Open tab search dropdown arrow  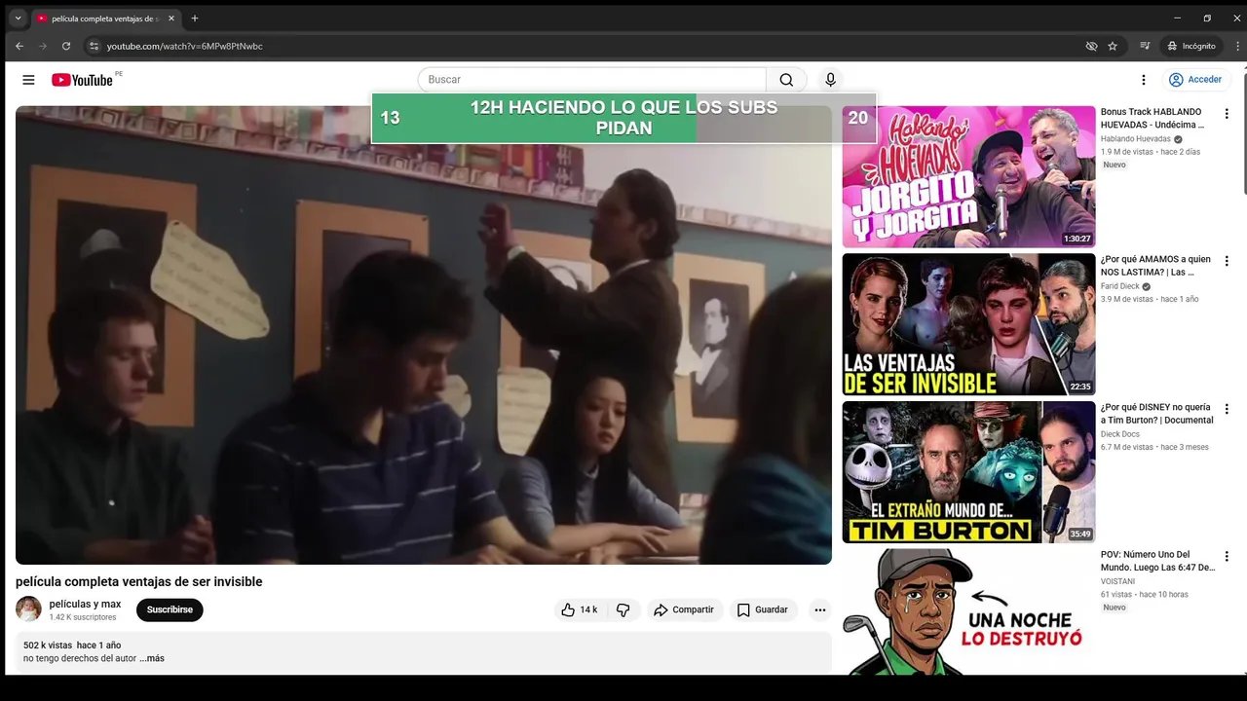pyautogui.click(x=18, y=18)
